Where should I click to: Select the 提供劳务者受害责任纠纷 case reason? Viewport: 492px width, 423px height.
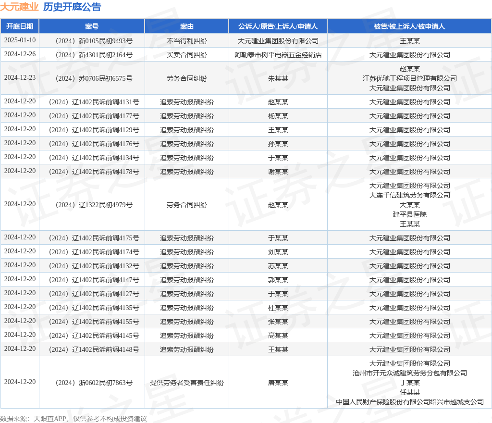(187, 383)
